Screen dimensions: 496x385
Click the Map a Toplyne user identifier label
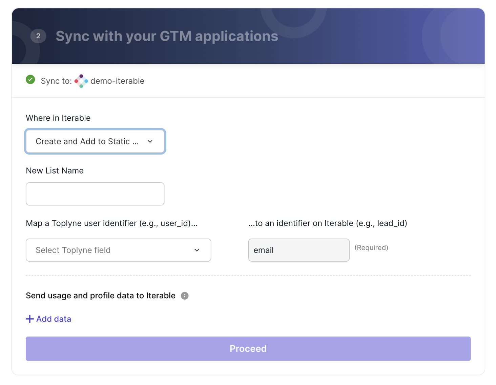112,223
